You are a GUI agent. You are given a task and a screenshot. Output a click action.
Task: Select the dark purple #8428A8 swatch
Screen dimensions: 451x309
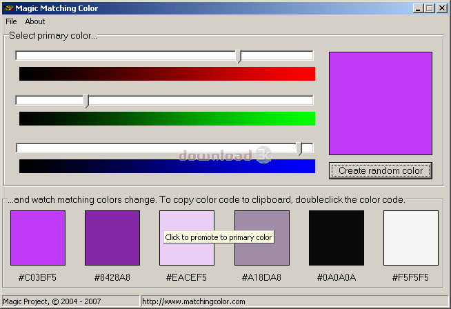112,238
